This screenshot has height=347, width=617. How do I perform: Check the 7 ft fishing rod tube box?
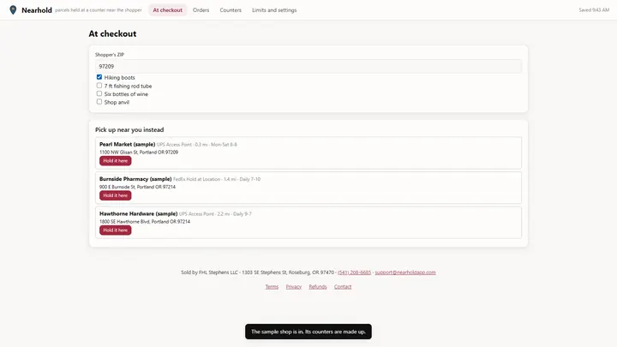tap(99, 86)
